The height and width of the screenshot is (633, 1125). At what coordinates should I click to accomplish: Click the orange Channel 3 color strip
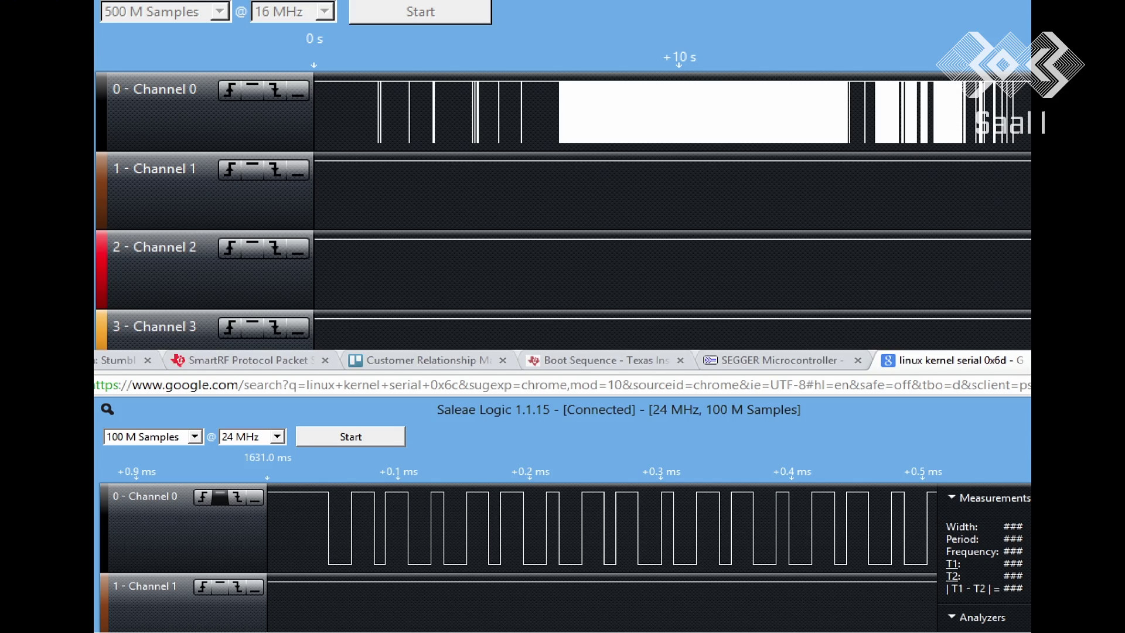[101, 330]
